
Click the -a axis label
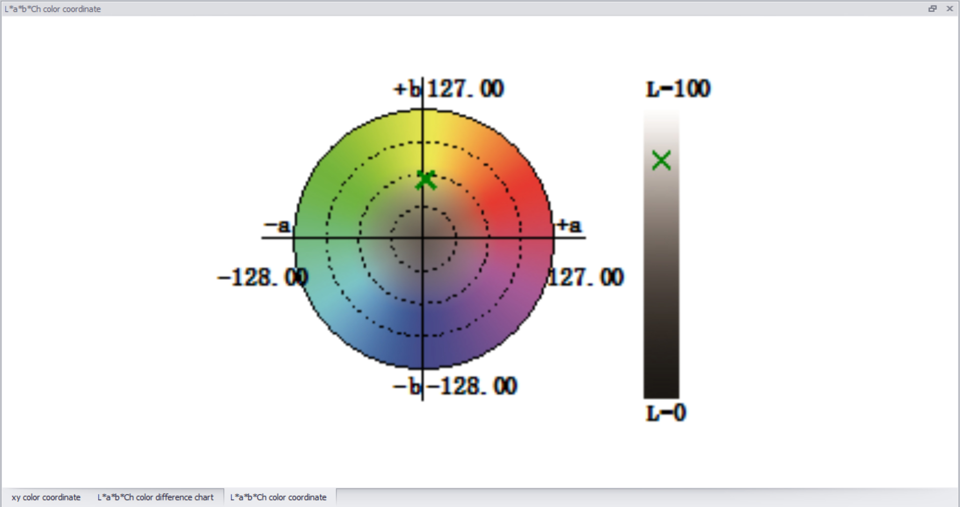coord(276,226)
